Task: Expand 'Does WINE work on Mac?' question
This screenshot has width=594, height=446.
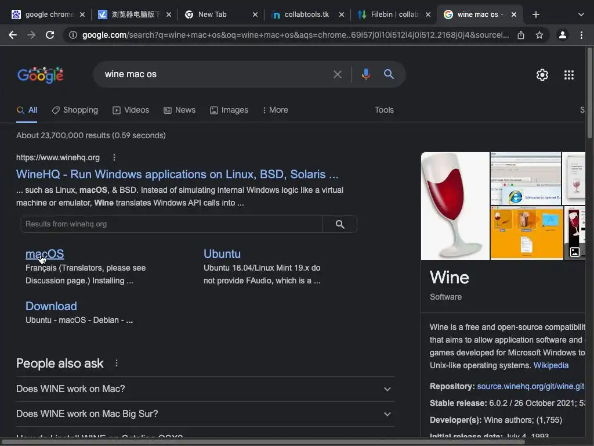Action: 205,389
